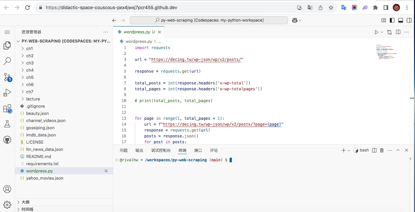Open Run and Debug view

7,93
